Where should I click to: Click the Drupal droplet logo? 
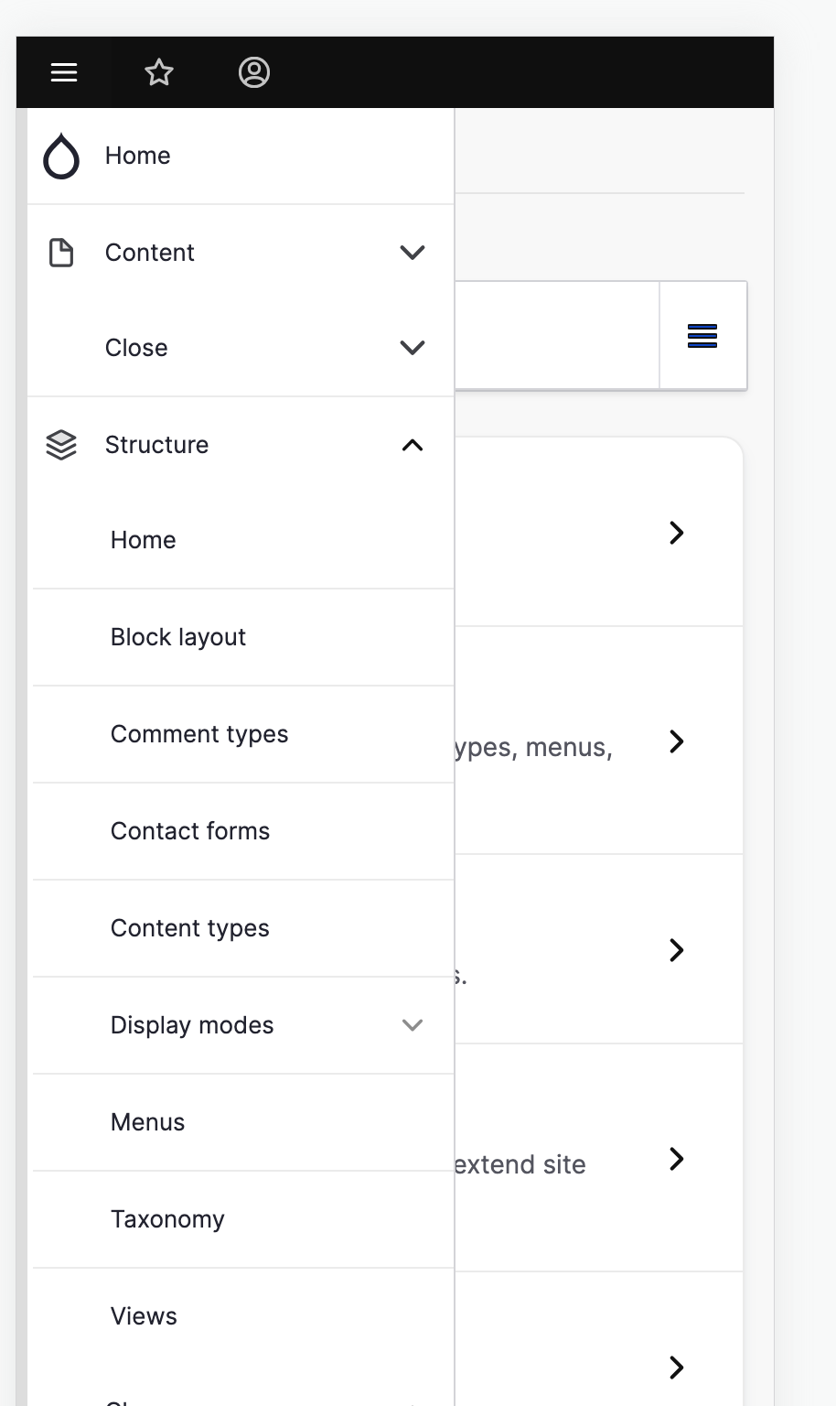[60, 156]
